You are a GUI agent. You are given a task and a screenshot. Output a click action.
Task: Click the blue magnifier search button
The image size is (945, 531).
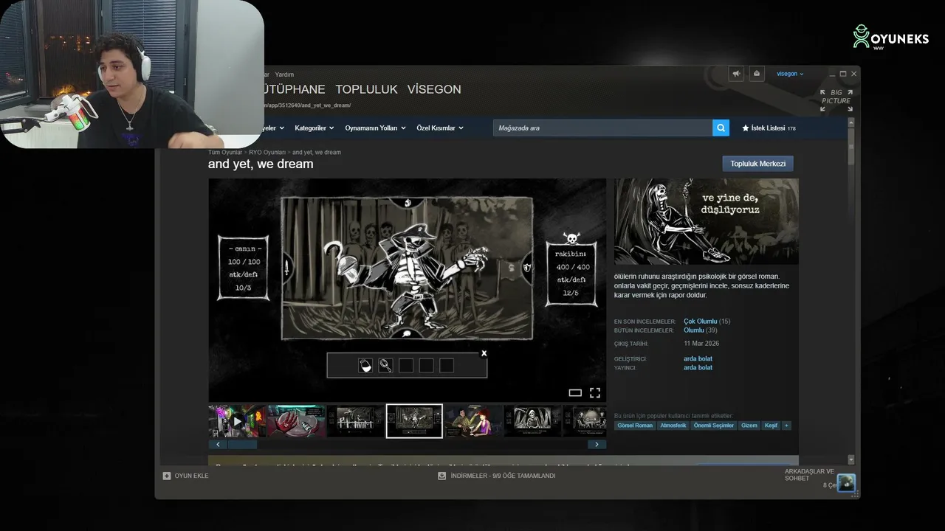click(x=721, y=128)
